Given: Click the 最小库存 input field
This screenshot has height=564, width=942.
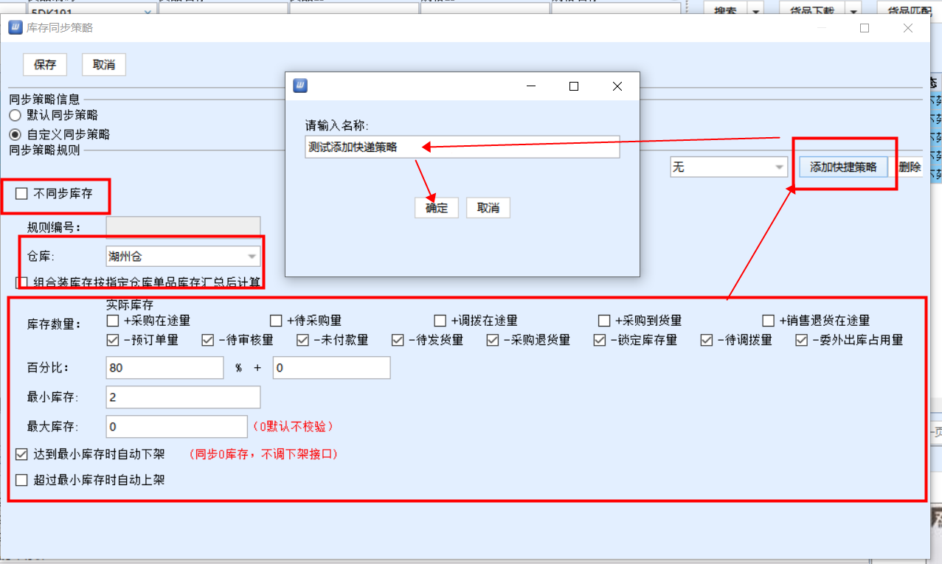Looking at the screenshot, I should tap(183, 397).
